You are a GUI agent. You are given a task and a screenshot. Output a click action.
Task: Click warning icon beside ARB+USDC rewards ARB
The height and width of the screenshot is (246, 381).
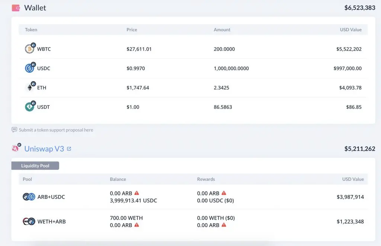pos(224,193)
